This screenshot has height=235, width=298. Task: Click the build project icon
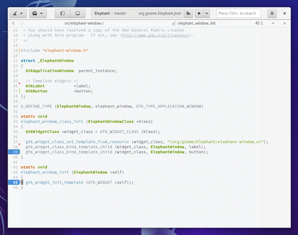(188, 13)
